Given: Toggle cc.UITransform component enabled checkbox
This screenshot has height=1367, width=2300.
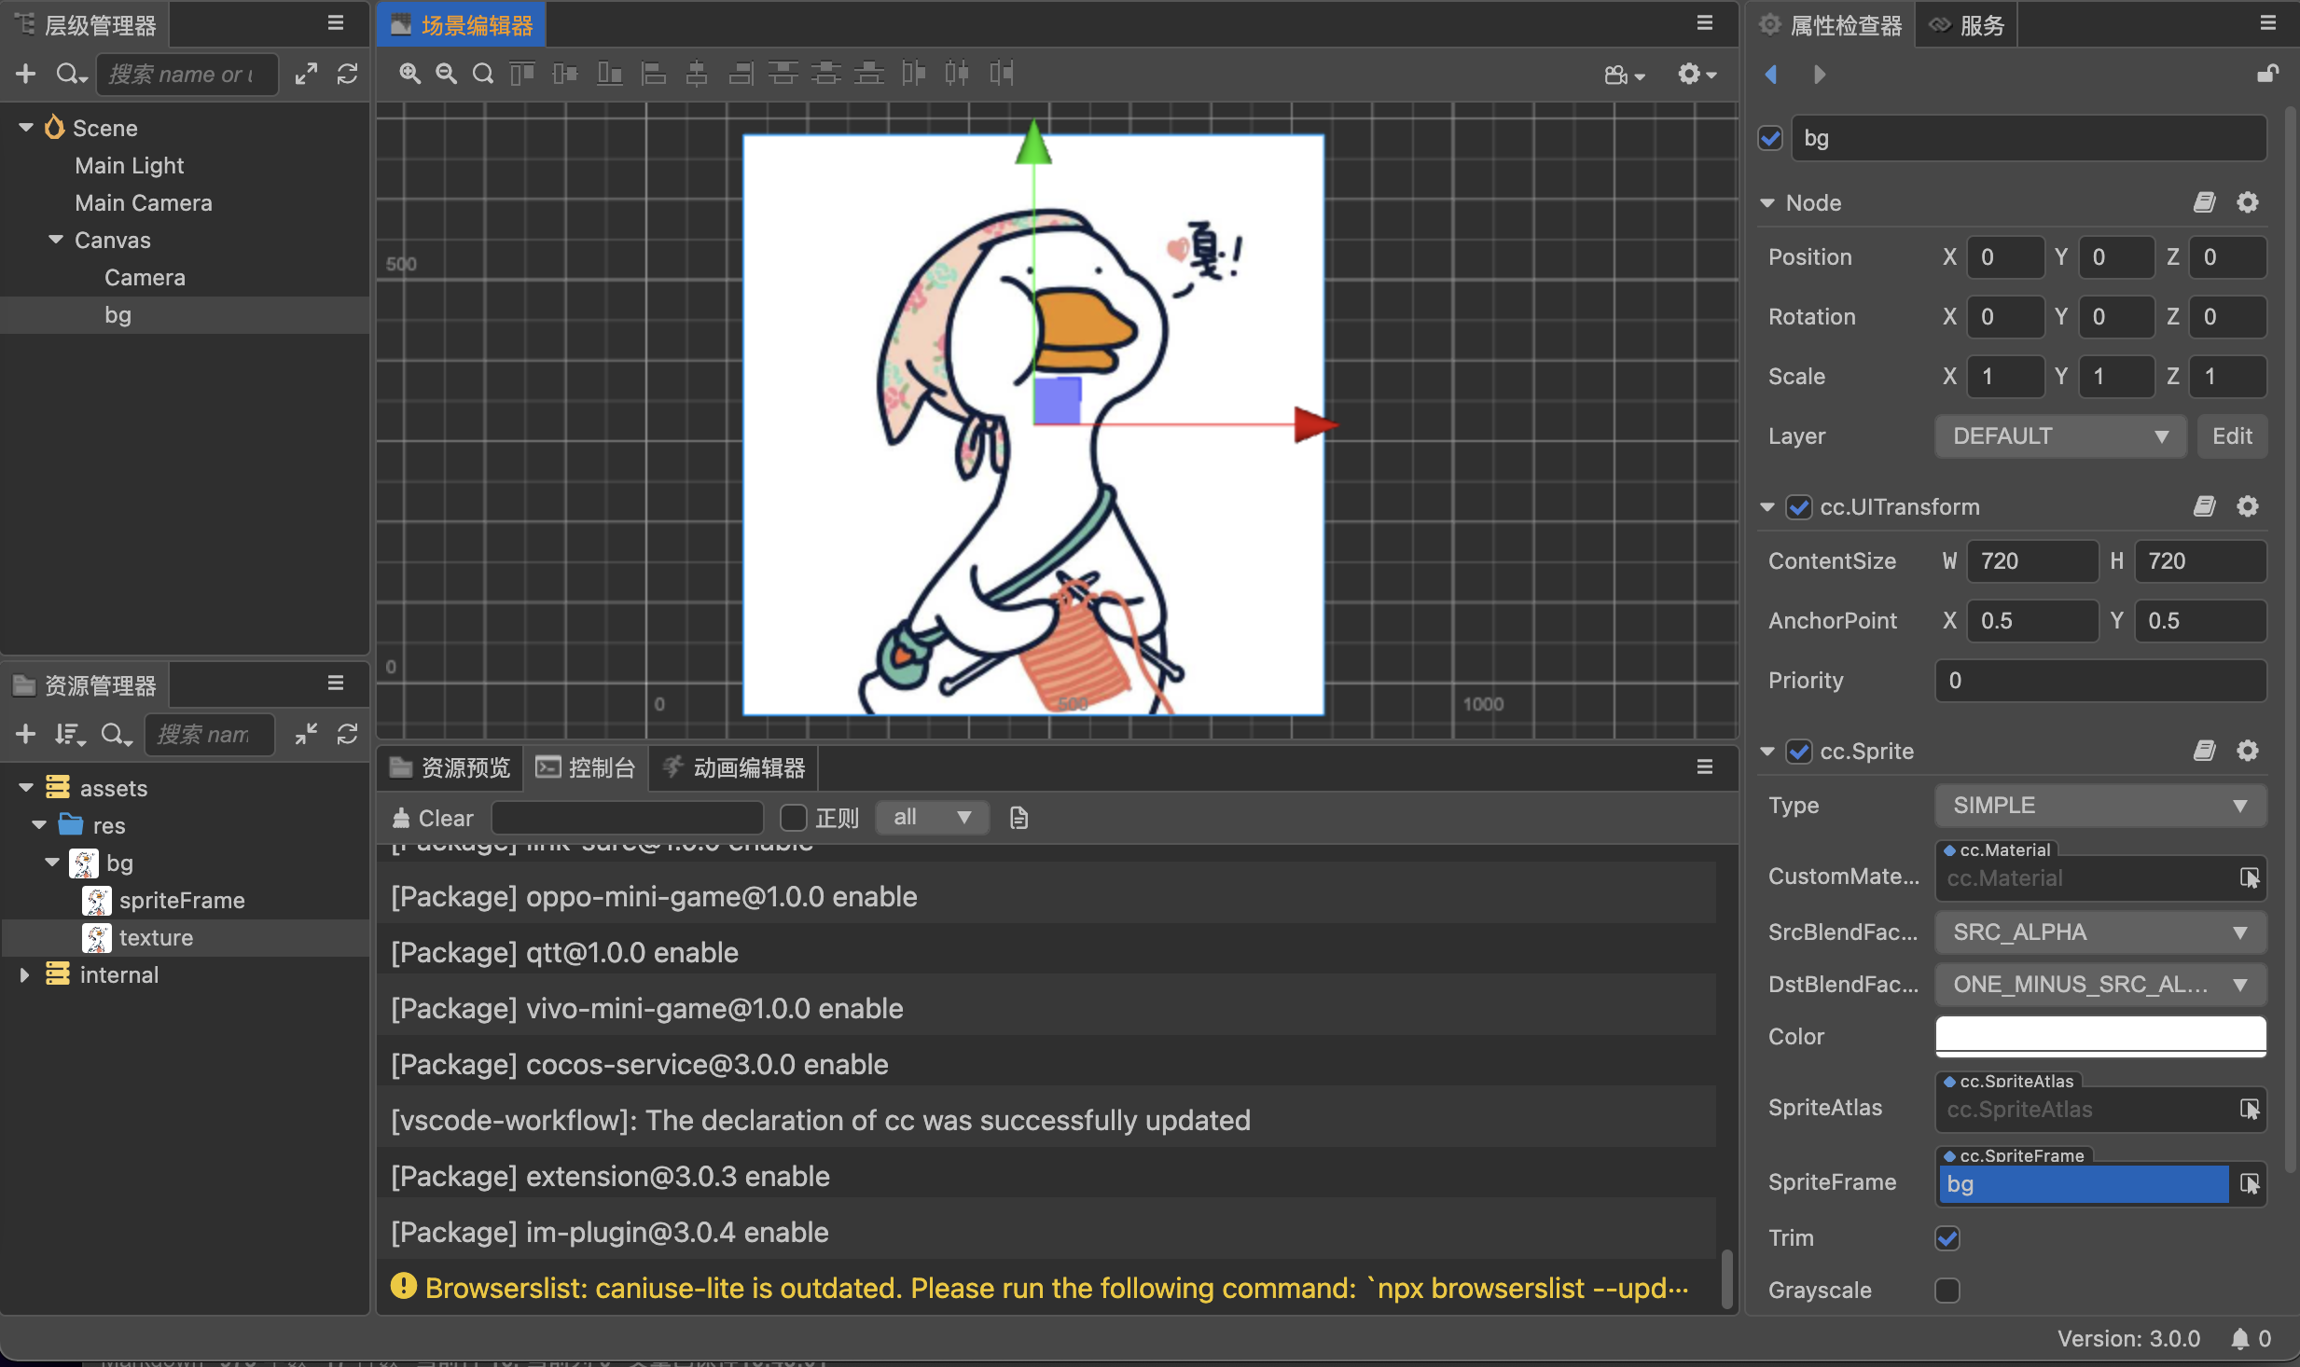Looking at the screenshot, I should tap(1799, 506).
